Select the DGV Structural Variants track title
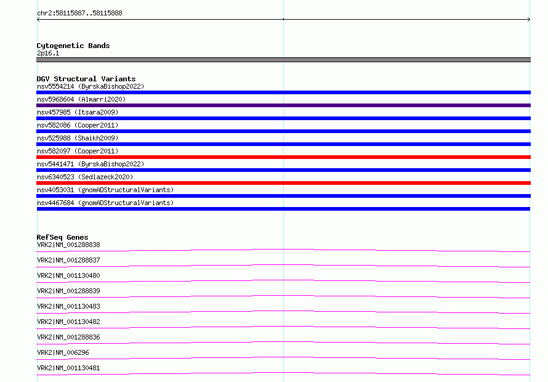The image size is (548, 382). [86, 79]
